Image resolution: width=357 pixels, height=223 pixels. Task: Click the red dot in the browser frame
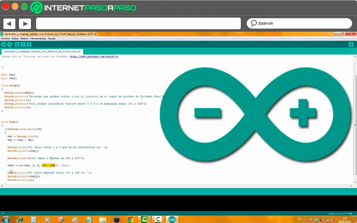pyautogui.click(x=5, y=6)
